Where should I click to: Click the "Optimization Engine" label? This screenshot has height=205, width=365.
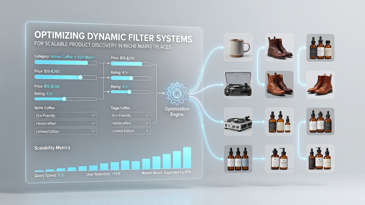(x=177, y=112)
